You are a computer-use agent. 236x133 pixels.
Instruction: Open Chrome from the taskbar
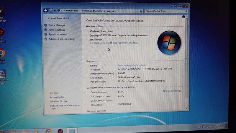coord(48,131)
